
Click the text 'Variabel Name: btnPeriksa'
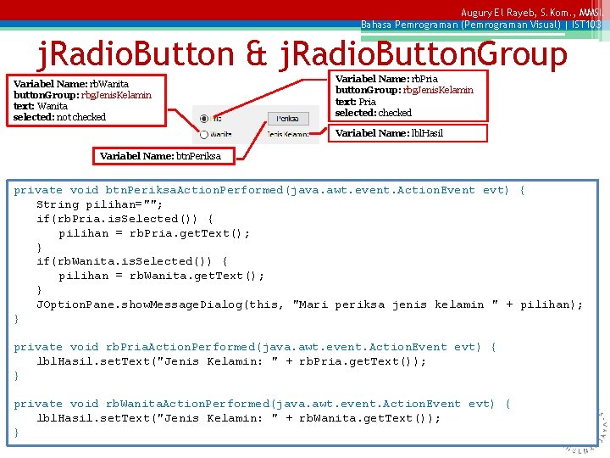pyautogui.click(x=160, y=156)
